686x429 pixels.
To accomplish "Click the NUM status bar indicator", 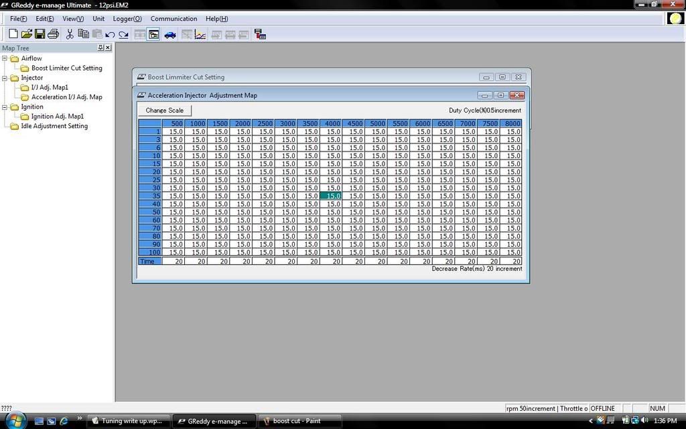I will [x=657, y=408].
